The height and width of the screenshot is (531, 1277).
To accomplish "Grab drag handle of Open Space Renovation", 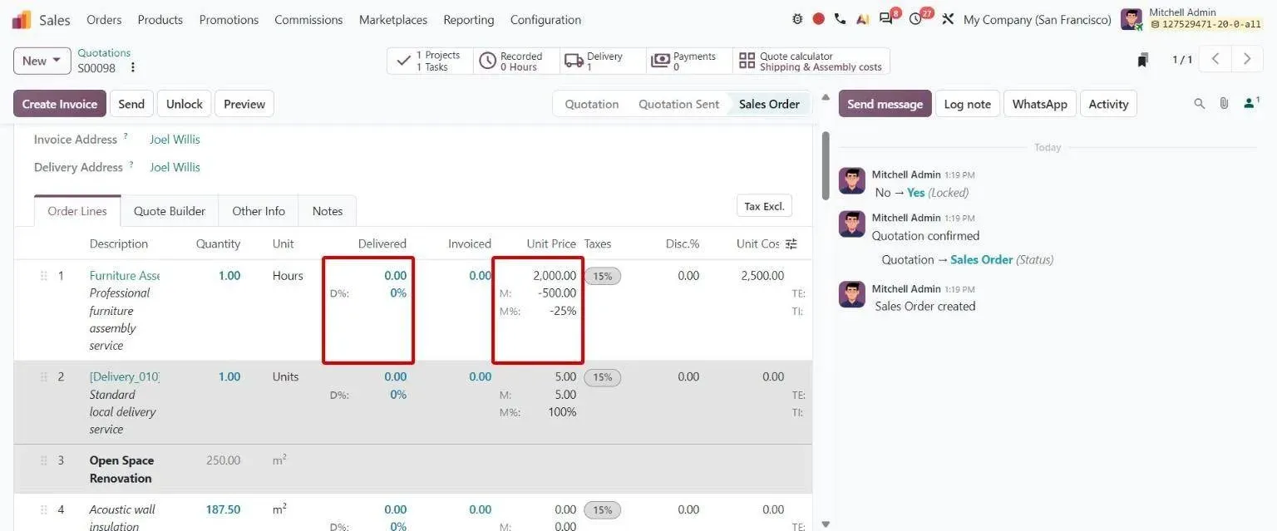I will 43,460.
